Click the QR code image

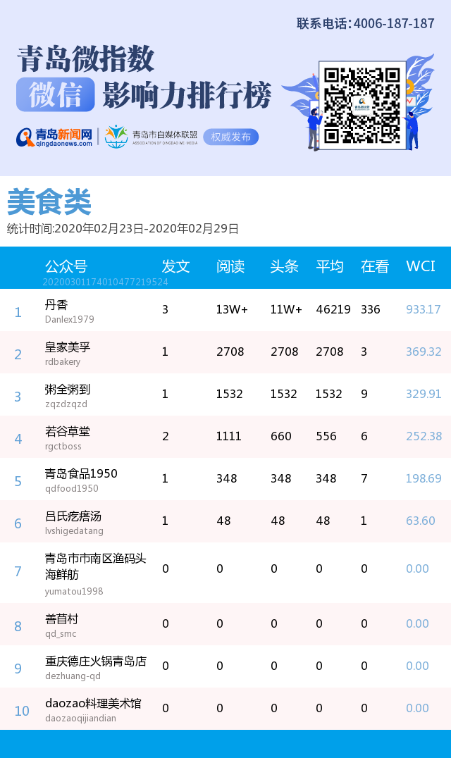(362, 105)
